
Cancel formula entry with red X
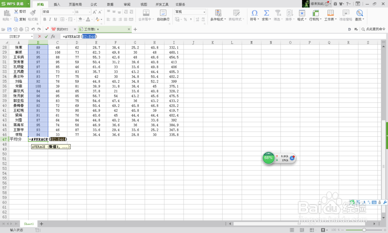(40, 36)
